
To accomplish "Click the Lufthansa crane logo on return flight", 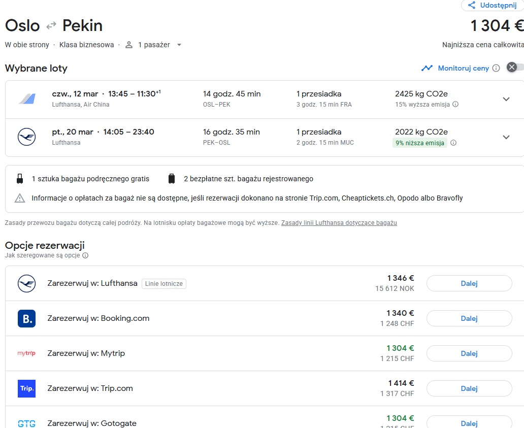I will pyautogui.click(x=27, y=137).
